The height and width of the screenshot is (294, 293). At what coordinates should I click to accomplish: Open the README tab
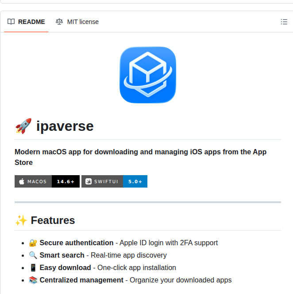[x=26, y=22]
